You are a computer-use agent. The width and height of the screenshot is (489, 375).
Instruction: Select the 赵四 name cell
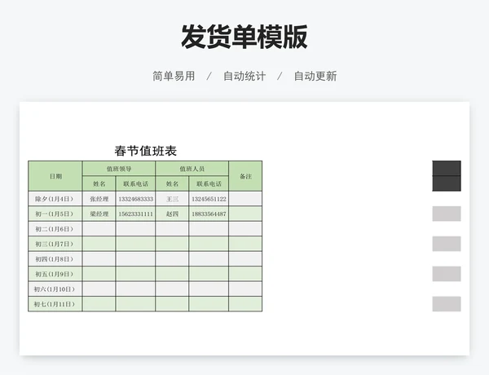172,214
